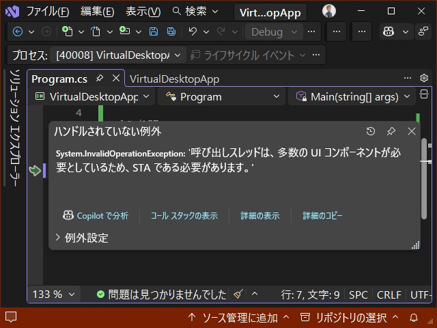Image resolution: width=437 pixels, height=328 pixels.
Task: Open the 表示(V) menu
Action: point(143,12)
